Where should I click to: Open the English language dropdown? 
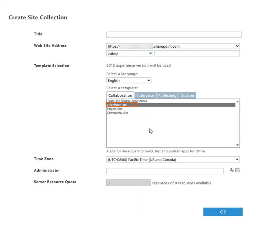click(x=129, y=81)
